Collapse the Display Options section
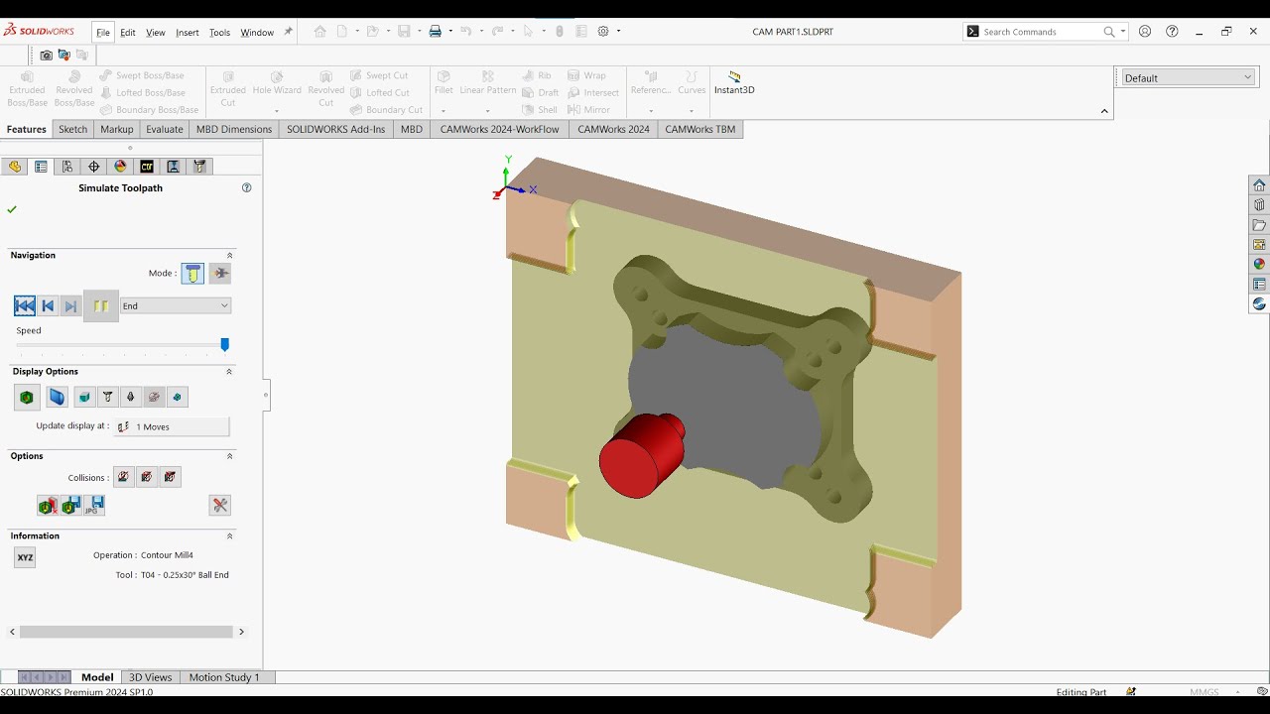The image size is (1270, 714). (x=229, y=372)
